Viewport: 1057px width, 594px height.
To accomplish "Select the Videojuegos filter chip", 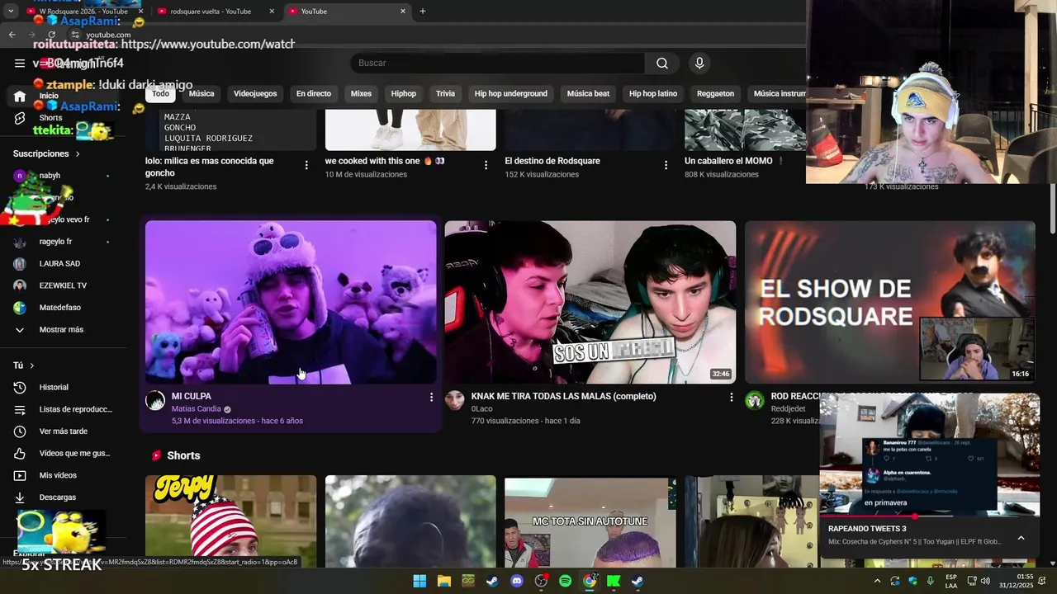I will (255, 94).
